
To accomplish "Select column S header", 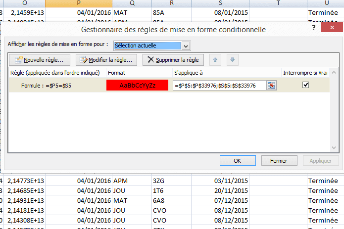I will (x=220, y=3).
